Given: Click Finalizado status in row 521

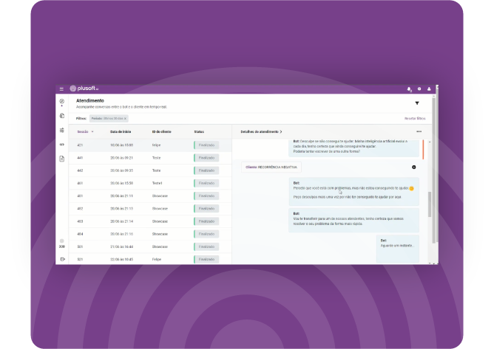Looking at the screenshot, I should [206, 260].
